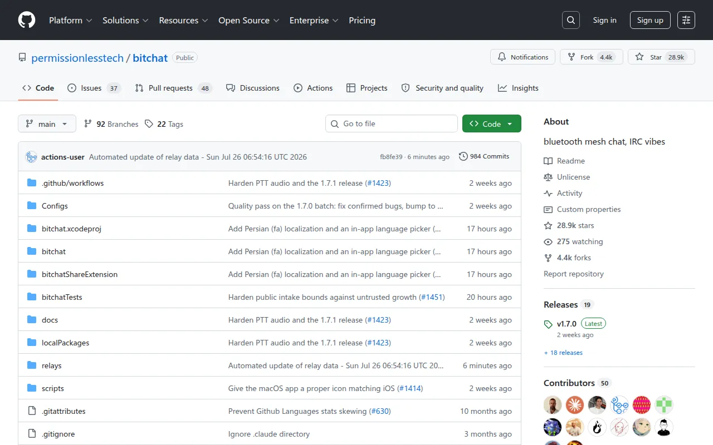Open the v1.7.0 release tag
713x445 pixels.
click(x=567, y=324)
